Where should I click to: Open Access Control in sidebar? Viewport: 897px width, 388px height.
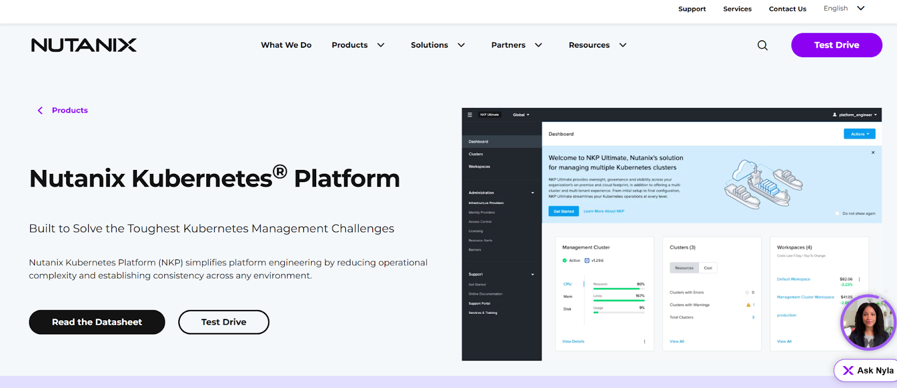(x=480, y=221)
